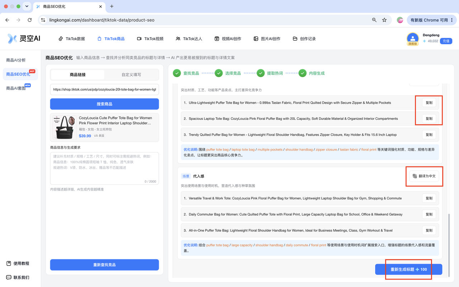Click the 'zipper closure' keyword
This screenshot has width=459, height=287.
click(326, 150)
